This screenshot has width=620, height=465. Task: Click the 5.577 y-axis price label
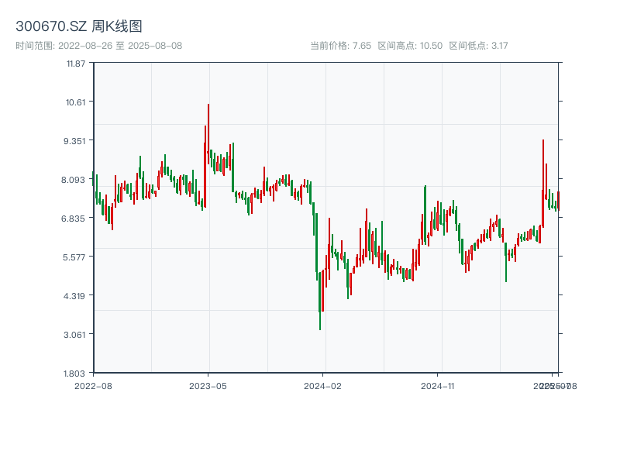tap(76, 257)
